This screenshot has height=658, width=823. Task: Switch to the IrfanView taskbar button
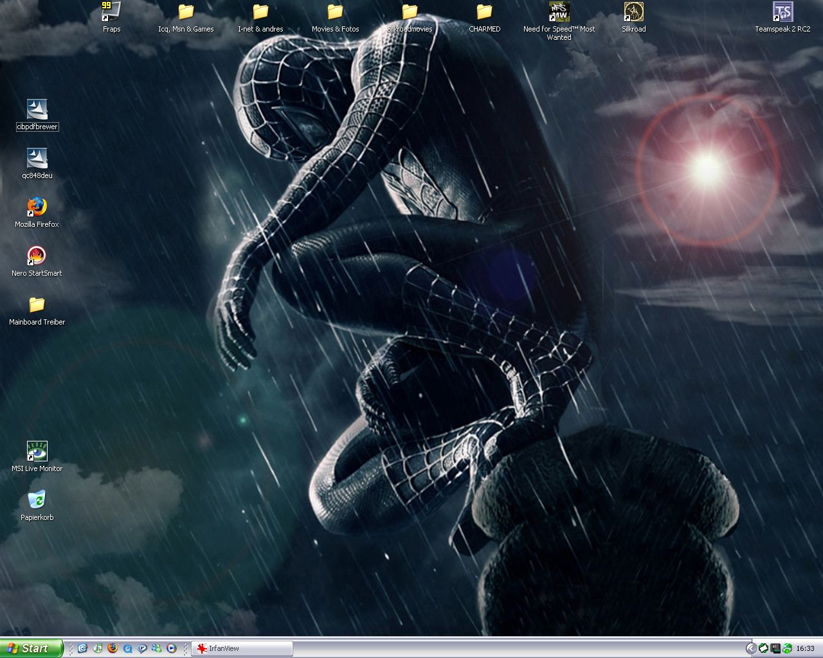pos(242,648)
